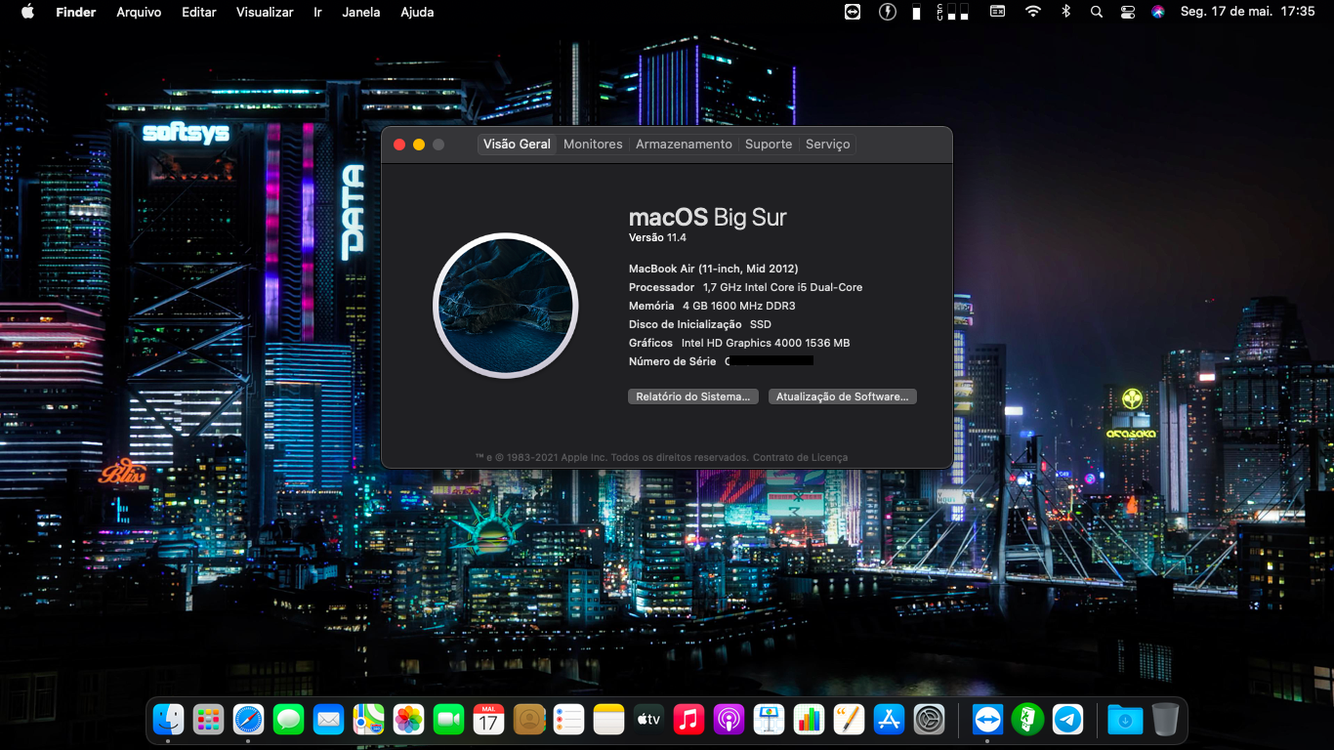Click the green app icon beside TeamViewer

tap(1027, 720)
